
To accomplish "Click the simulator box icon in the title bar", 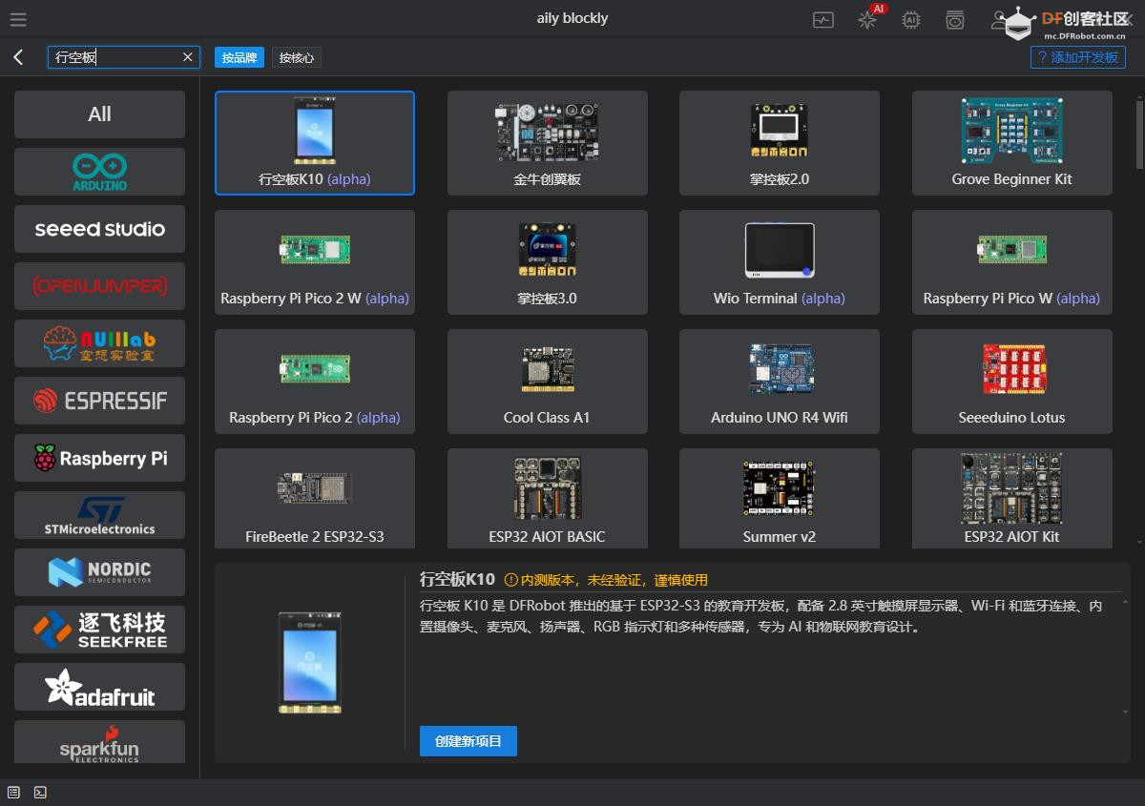I will coord(955,19).
